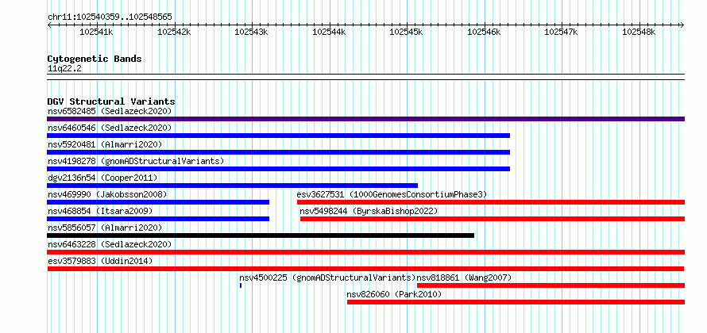This screenshot has width=707, height=333.
Task: Click the red nsv5498244 variant bar
Action: (493, 219)
